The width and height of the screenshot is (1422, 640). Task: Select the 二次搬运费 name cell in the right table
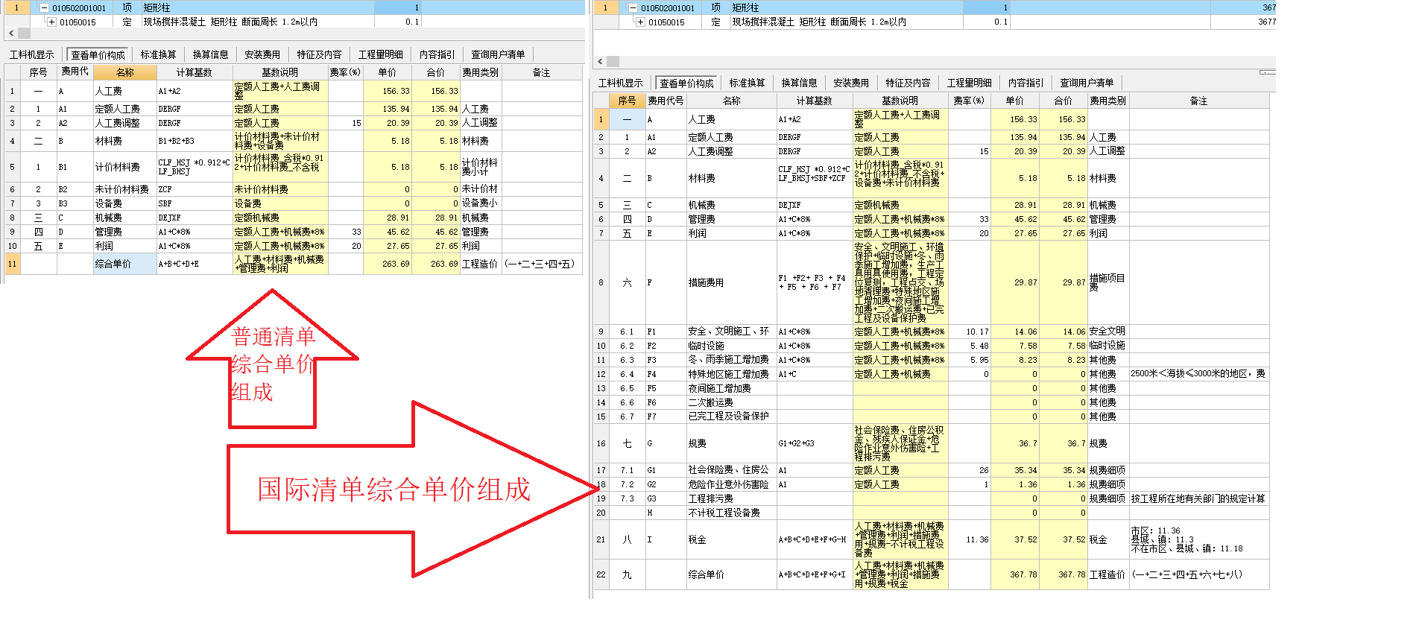(731, 402)
